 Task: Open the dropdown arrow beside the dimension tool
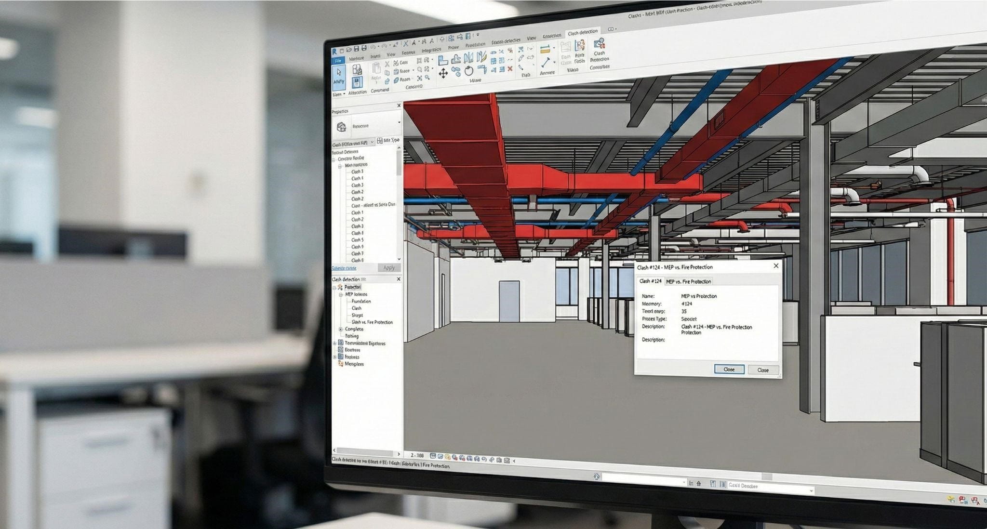(554, 48)
